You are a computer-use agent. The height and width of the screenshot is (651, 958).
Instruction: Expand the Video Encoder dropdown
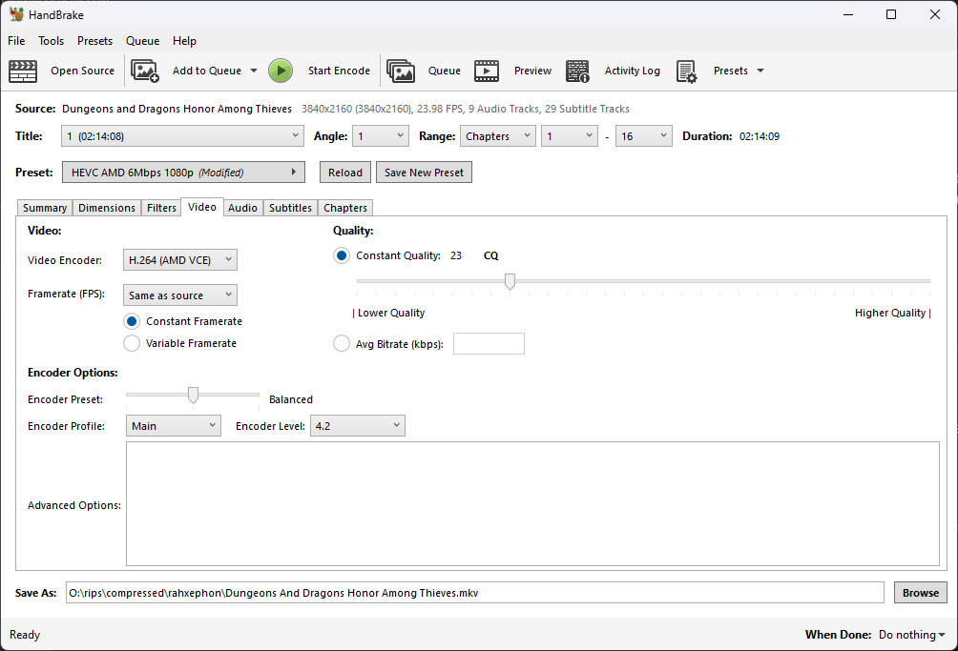[180, 260]
